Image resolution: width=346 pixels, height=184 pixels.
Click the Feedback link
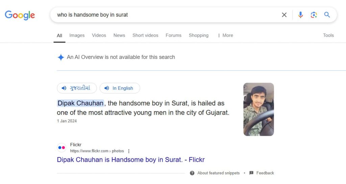(265, 173)
